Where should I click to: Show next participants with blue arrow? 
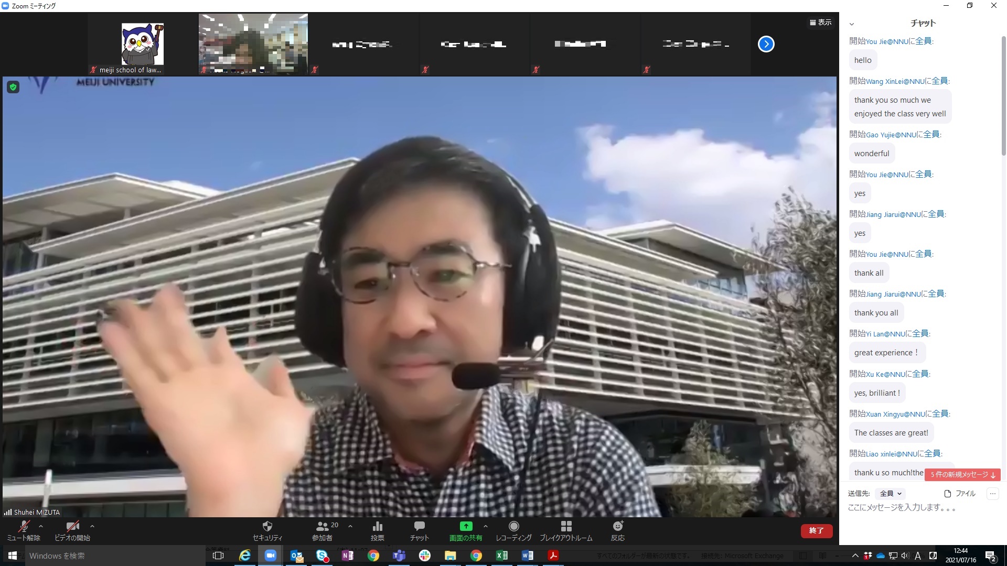click(x=766, y=44)
